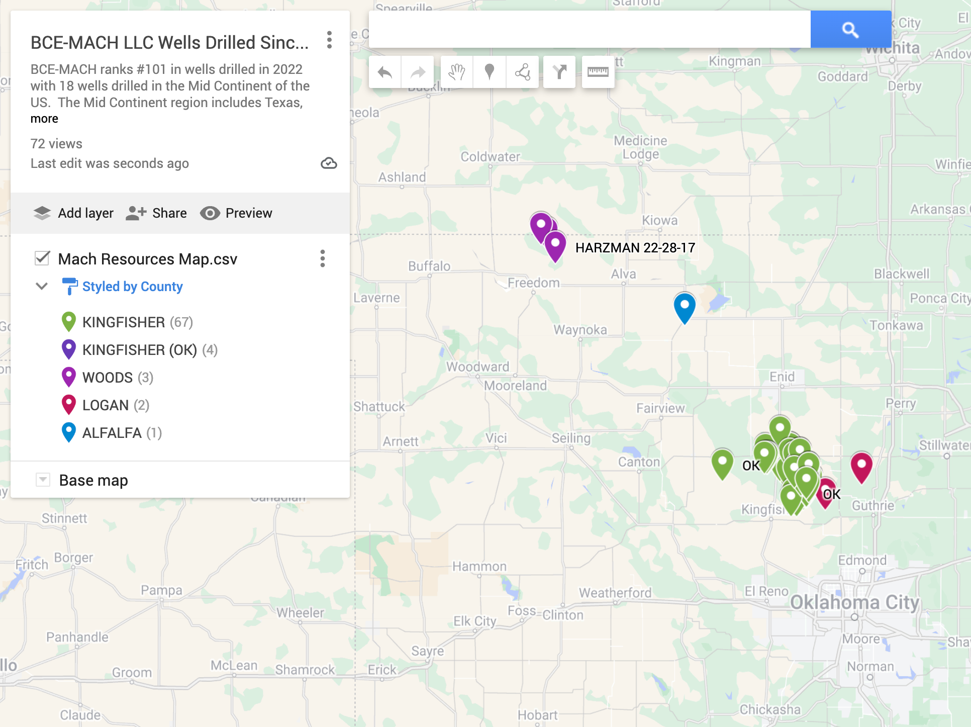Click the Mach Resources Map.csv layer name
Image resolution: width=971 pixels, height=727 pixels.
148,259
